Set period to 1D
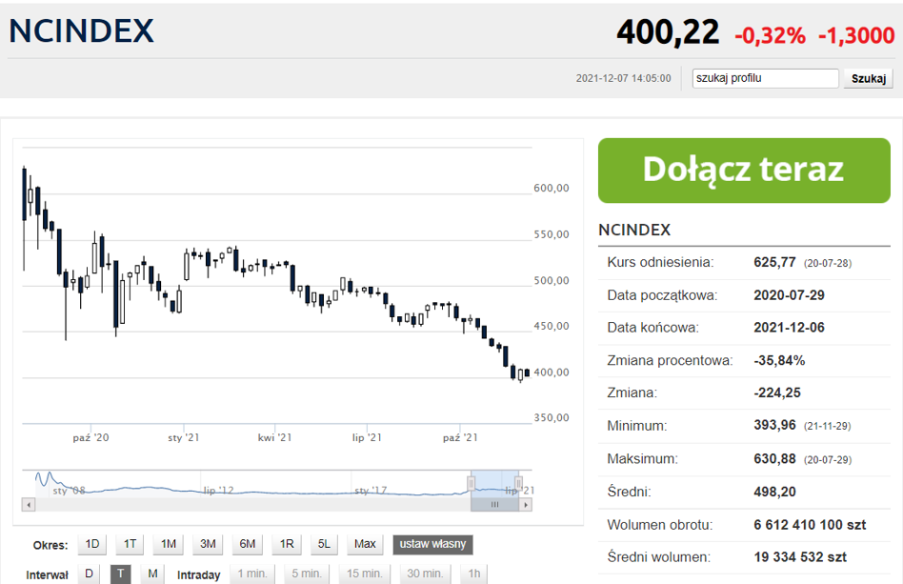This screenshot has height=584, width=903. (x=92, y=544)
